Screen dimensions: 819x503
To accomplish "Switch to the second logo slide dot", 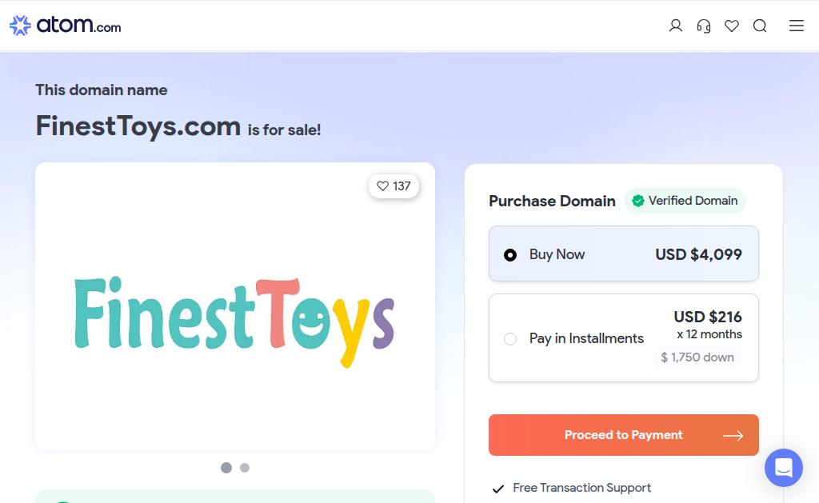I will [245, 468].
